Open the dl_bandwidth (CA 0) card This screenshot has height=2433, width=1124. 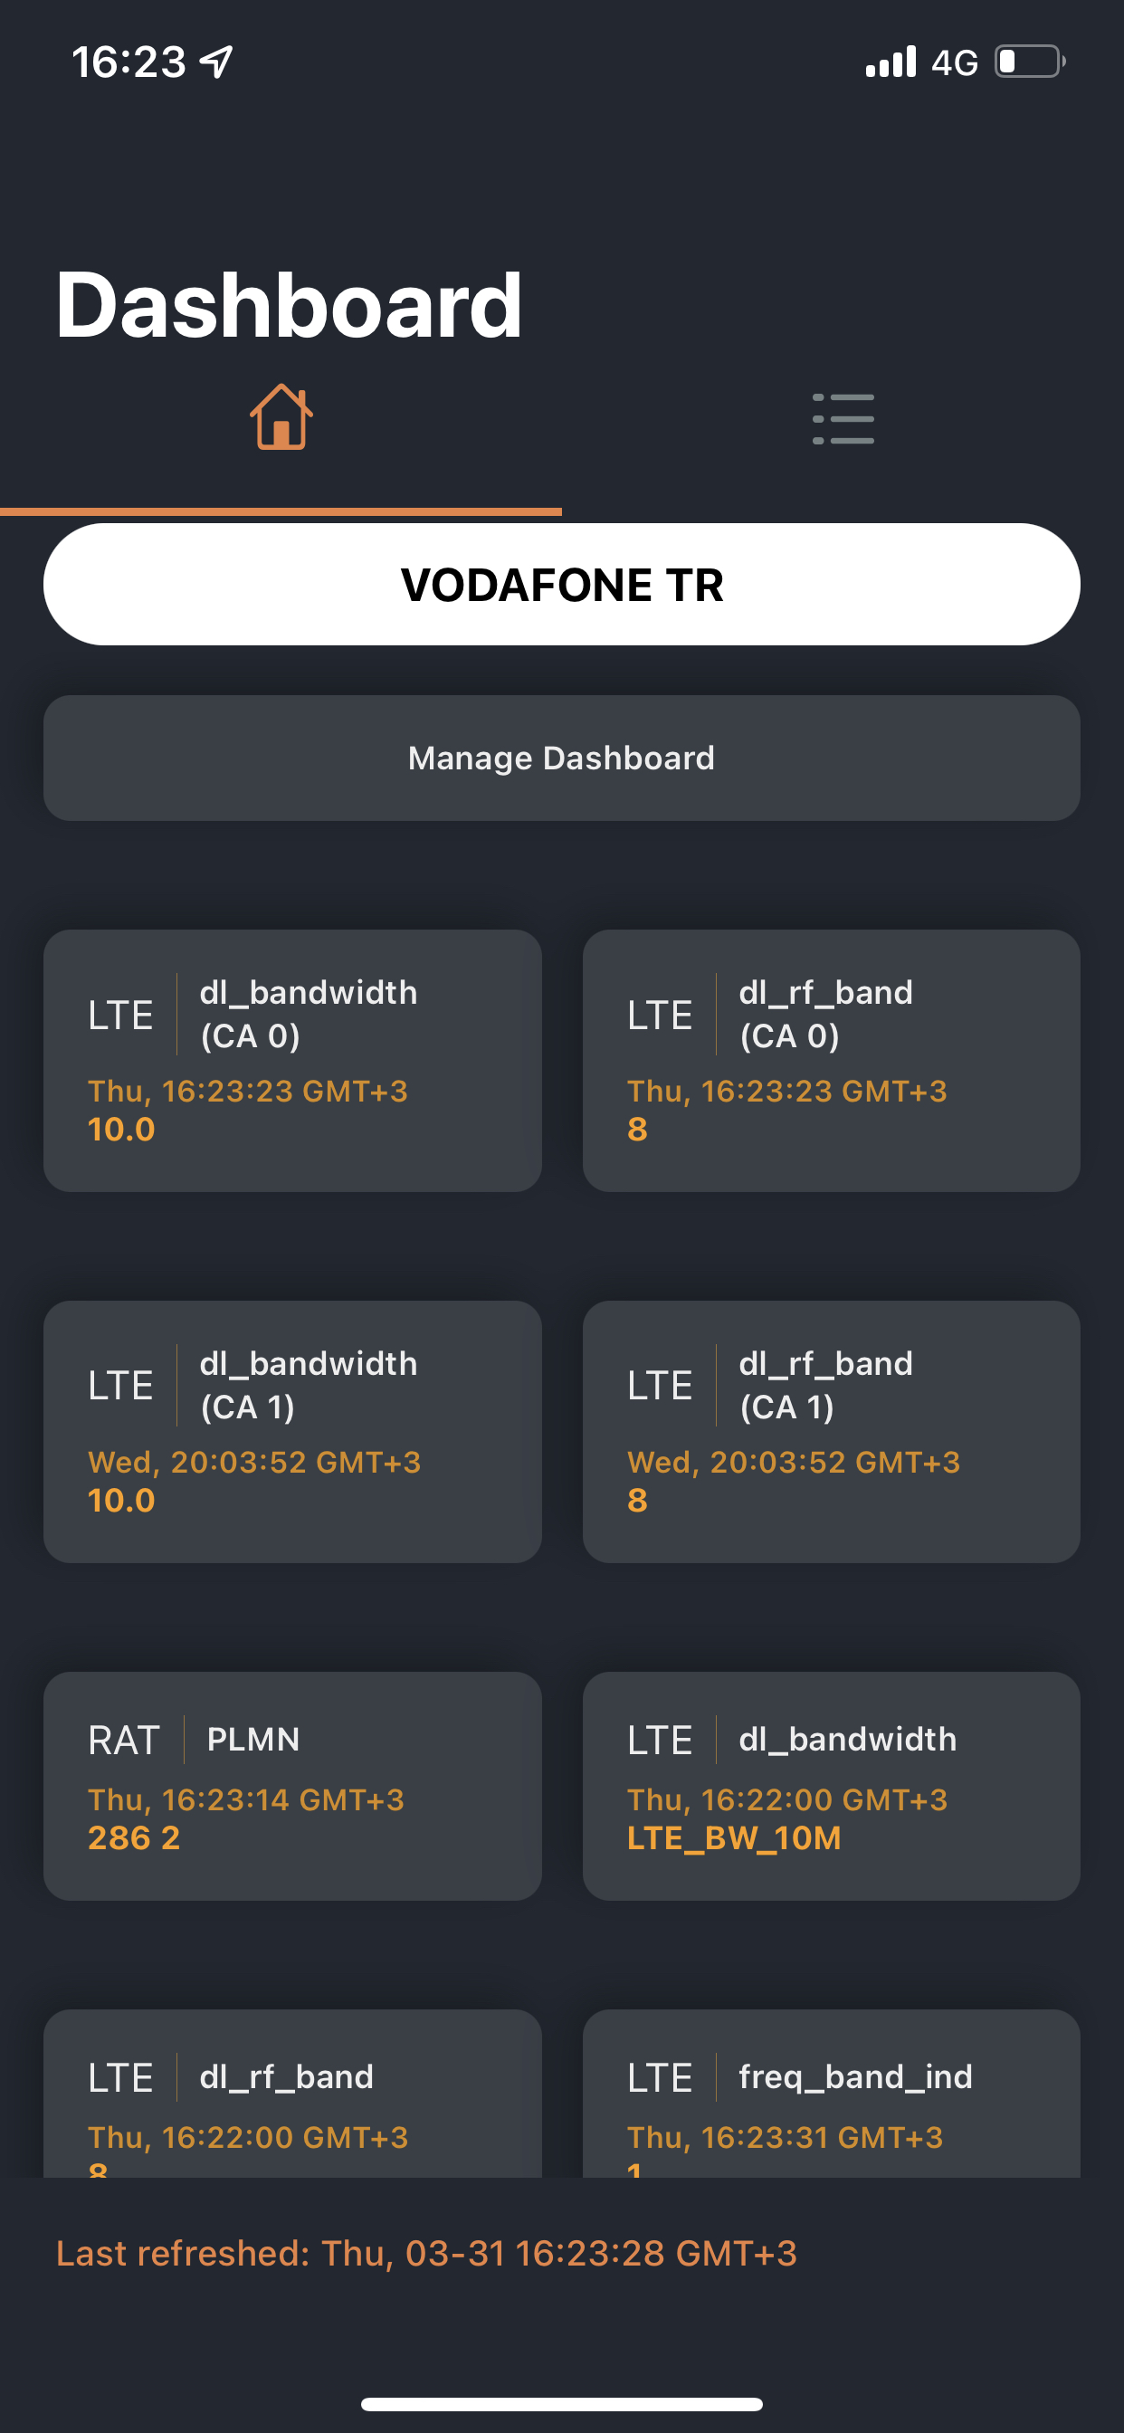[293, 1061]
